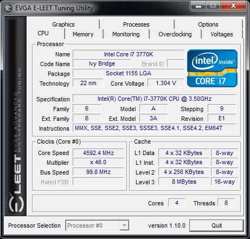The image size is (250, 239).
Task: Click the L1 Inst. size 4 x 32 KBytes
Action: [184, 162]
